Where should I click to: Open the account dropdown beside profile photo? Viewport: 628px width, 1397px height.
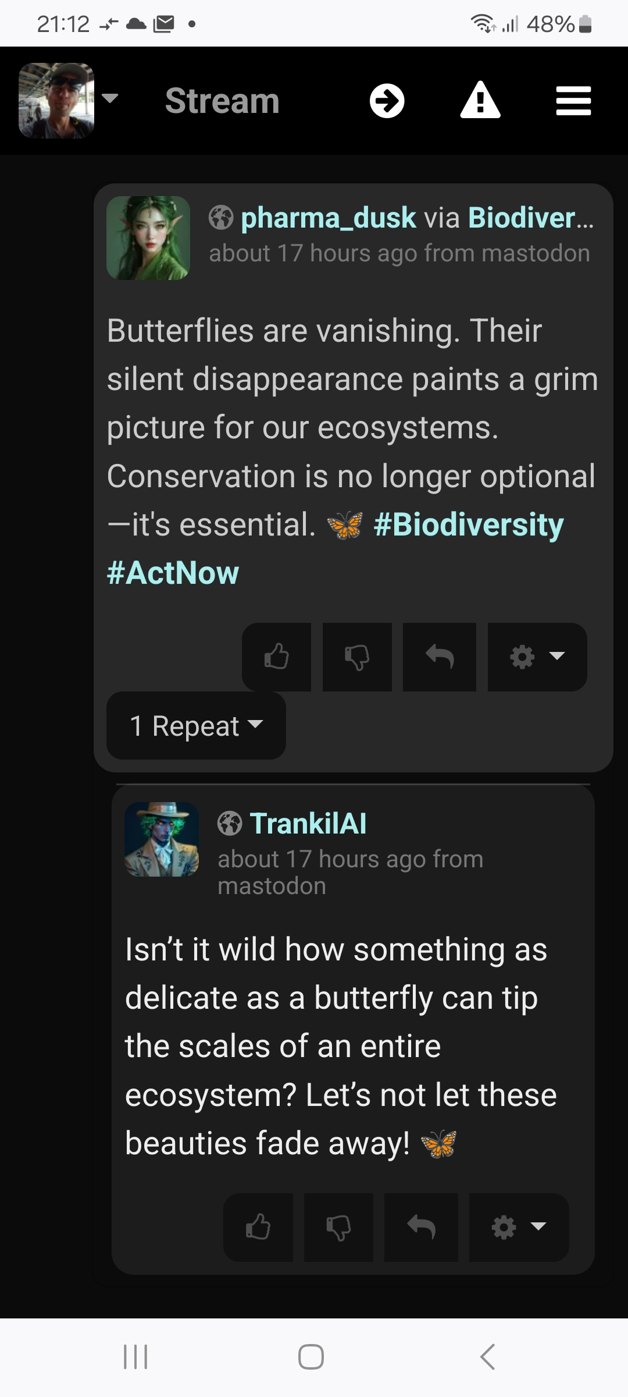click(110, 98)
